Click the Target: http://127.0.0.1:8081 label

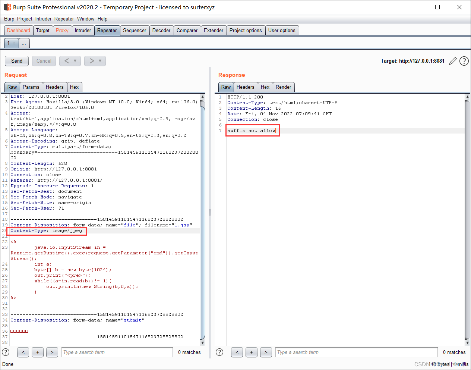coord(412,61)
